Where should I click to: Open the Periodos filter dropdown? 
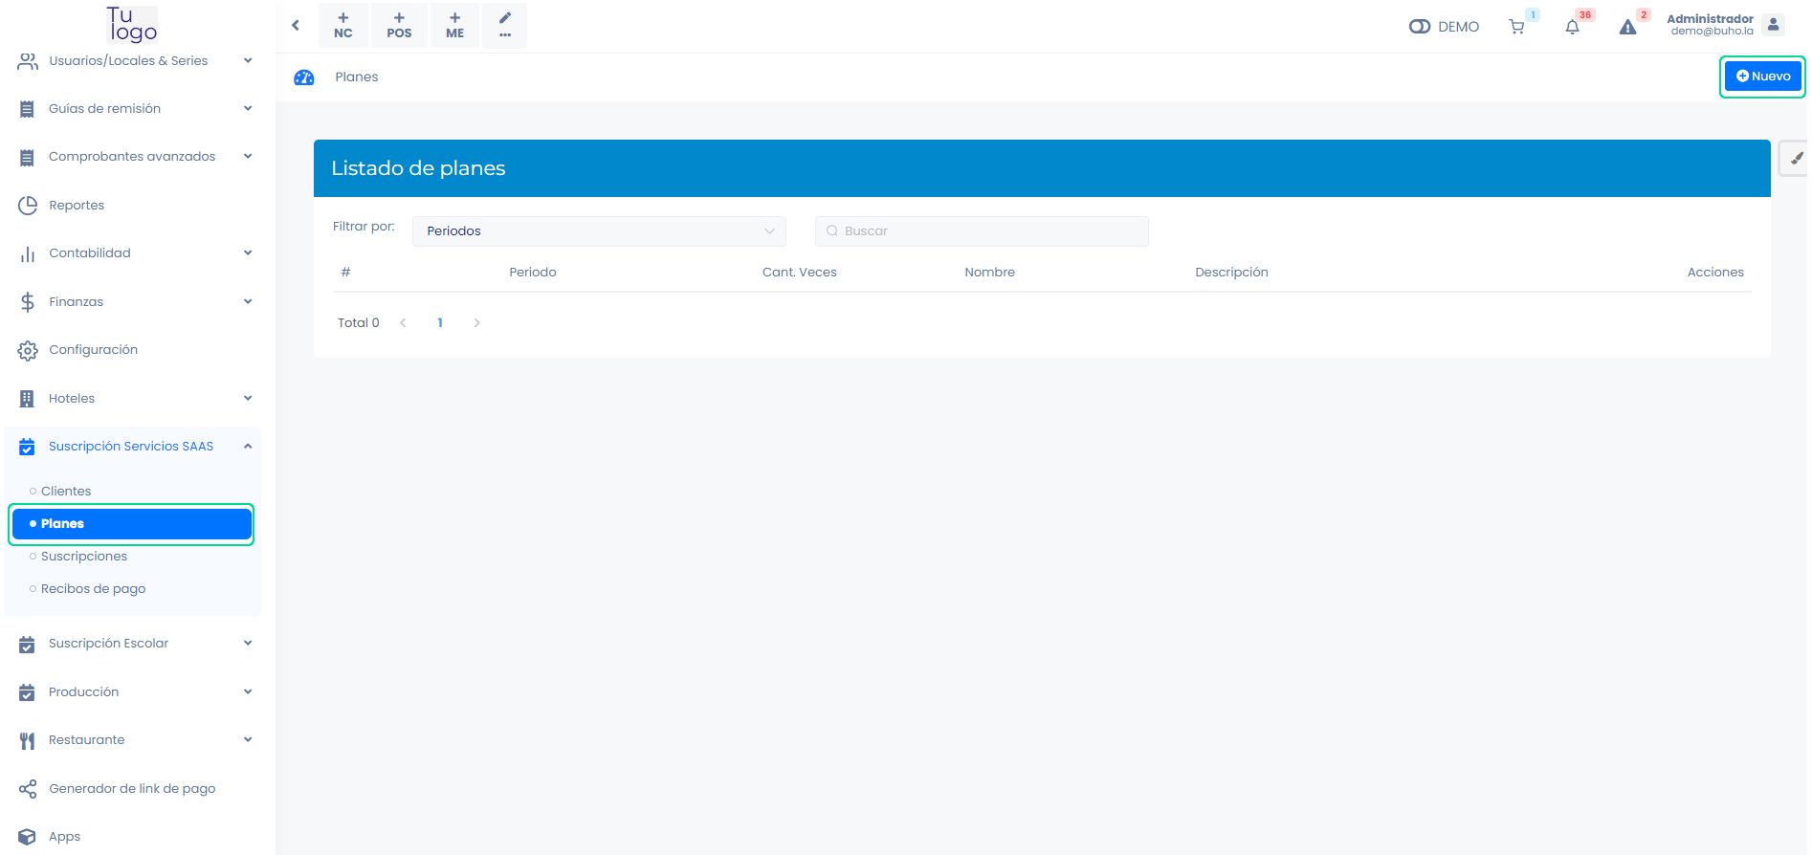[599, 231]
